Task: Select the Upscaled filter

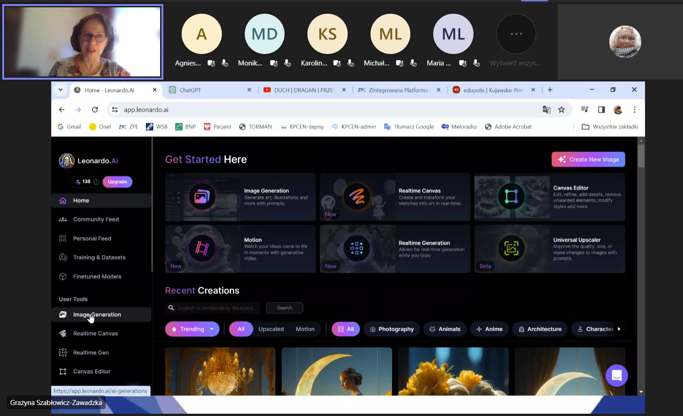Action: pos(271,329)
